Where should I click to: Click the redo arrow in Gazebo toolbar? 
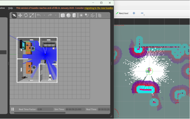(50, 15)
